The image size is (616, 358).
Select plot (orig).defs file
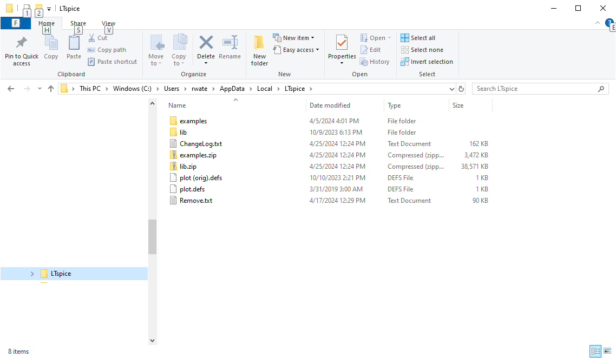tap(201, 178)
